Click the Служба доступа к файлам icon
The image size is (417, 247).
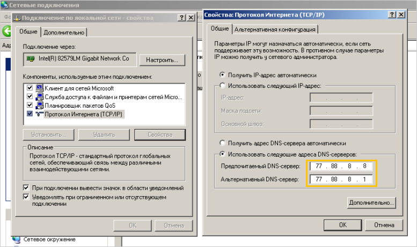click(x=39, y=97)
